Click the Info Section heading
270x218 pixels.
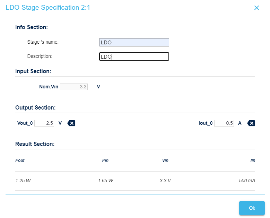32,27
